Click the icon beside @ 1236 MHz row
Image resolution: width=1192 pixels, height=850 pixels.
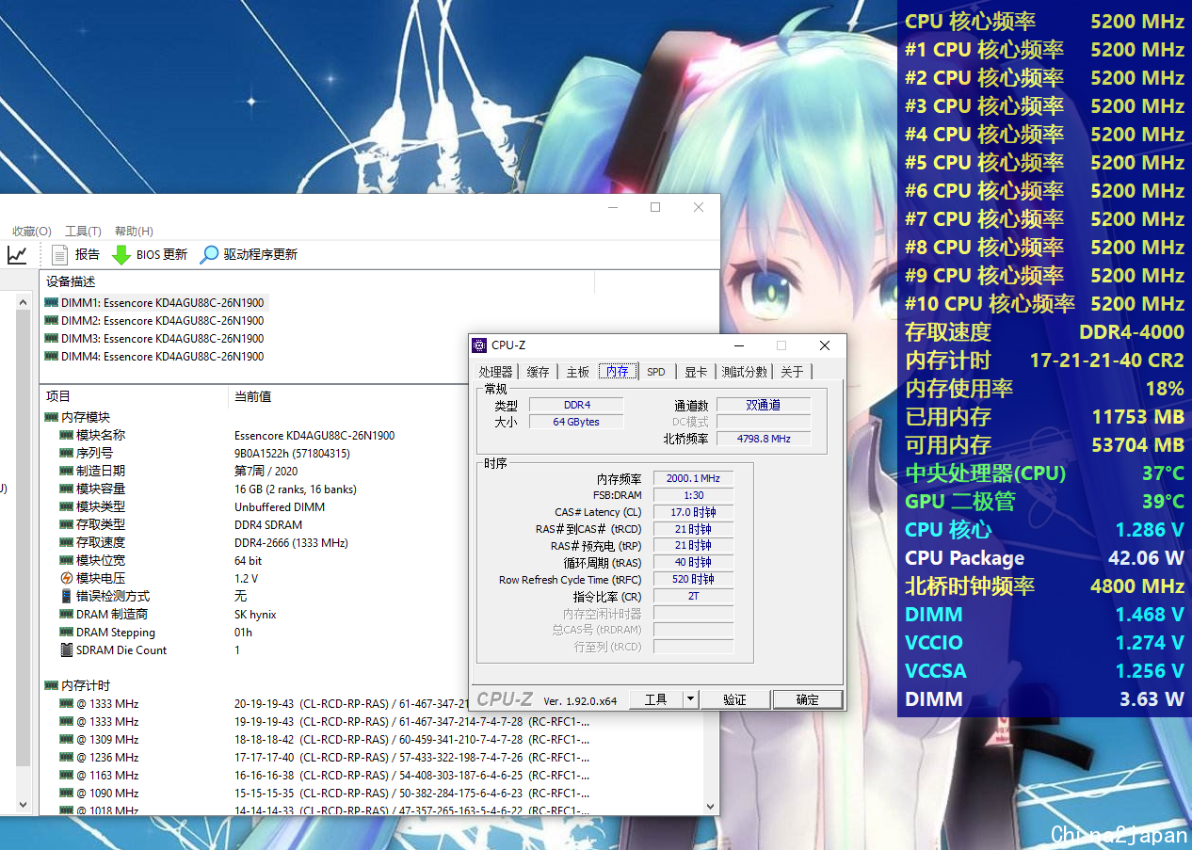click(66, 757)
